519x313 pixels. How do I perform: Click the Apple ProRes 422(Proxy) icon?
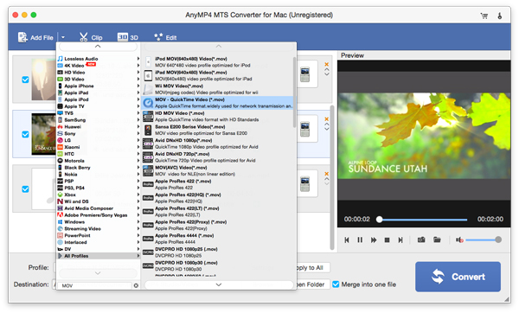pos(148,225)
